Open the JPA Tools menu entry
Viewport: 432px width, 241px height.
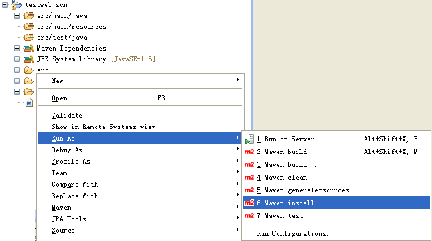click(x=140, y=219)
